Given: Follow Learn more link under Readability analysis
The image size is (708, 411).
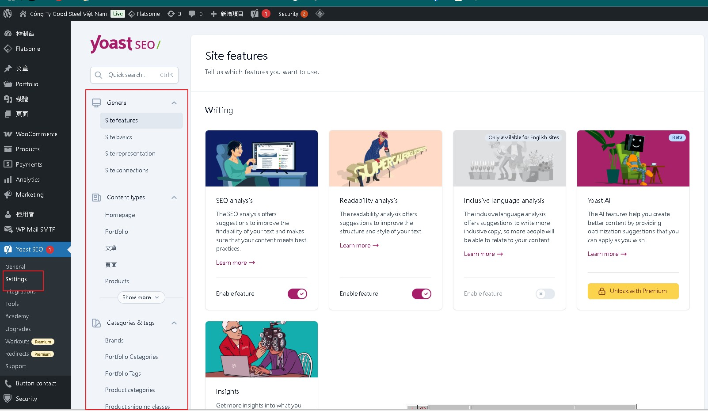Looking at the screenshot, I should 359,245.
